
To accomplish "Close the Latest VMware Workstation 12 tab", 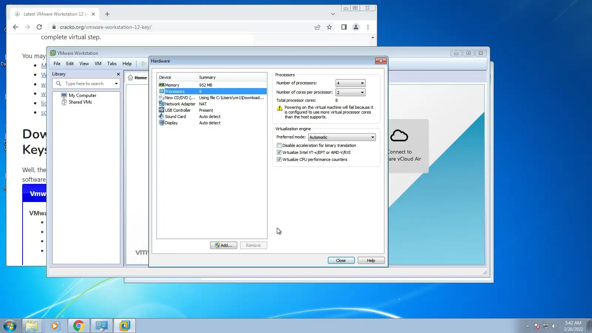I will (93, 14).
